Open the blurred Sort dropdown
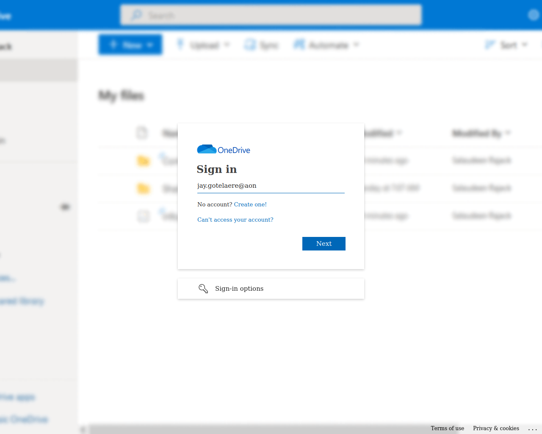 click(x=506, y=45)
